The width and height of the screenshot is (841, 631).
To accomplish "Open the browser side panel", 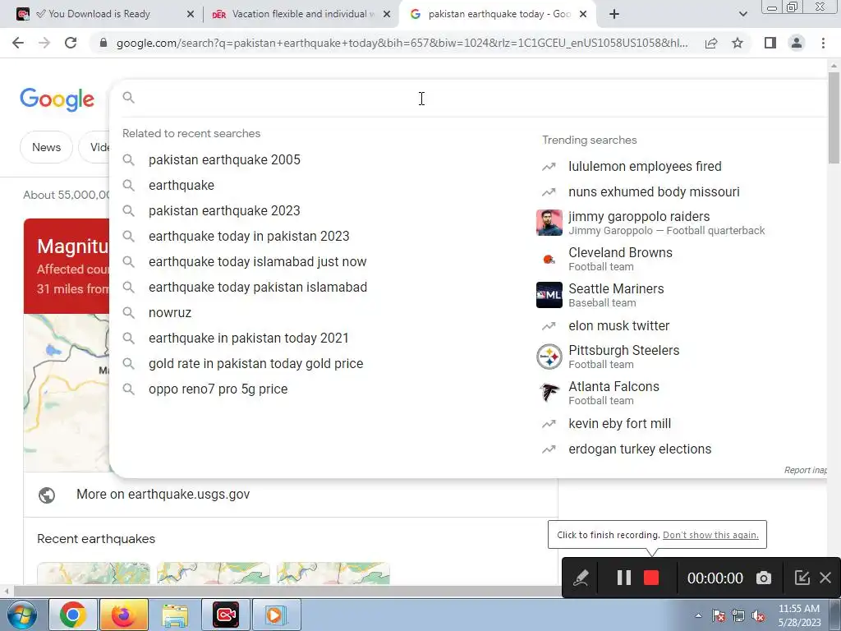I will click(x=770, y=43).
